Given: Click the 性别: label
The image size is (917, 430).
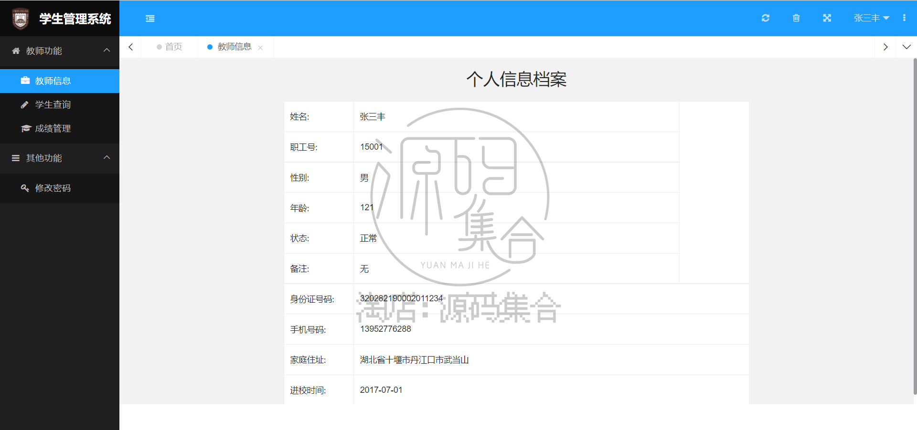Looking at the screenshot, I should pos(299,177).
